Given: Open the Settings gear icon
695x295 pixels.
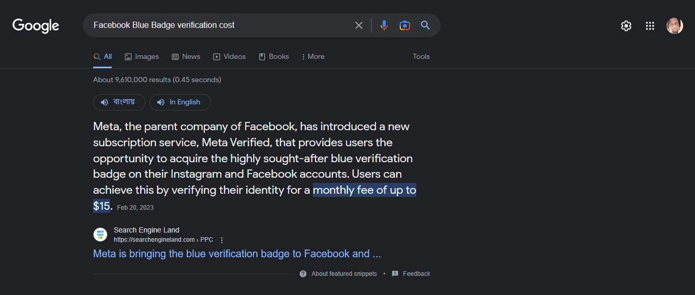Looking at the screenshot, I should pos(626,26).
